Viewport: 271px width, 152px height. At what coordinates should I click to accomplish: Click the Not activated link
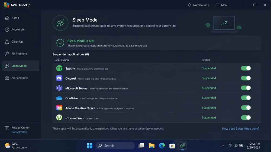[x=19, y=132]
